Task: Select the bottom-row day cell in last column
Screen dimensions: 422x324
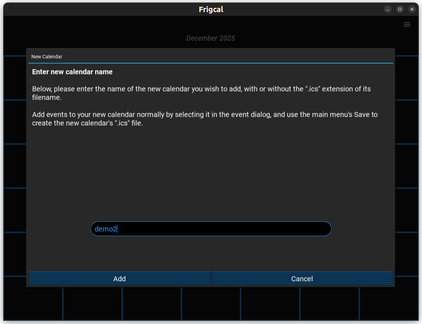Action: [388, 304]
